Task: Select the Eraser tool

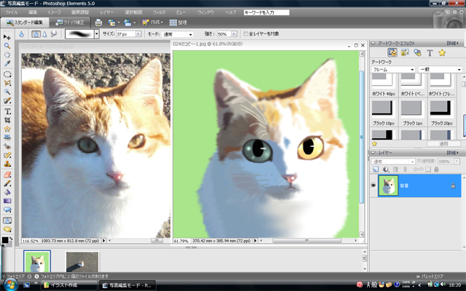Action: (x=7, y=175)
